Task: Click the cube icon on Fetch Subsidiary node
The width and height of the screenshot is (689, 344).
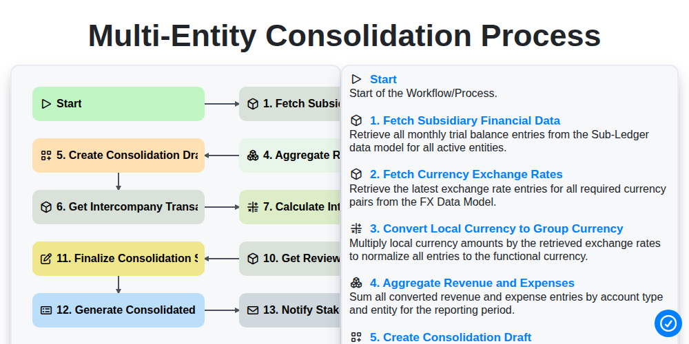Action: [x=253, y=104]
